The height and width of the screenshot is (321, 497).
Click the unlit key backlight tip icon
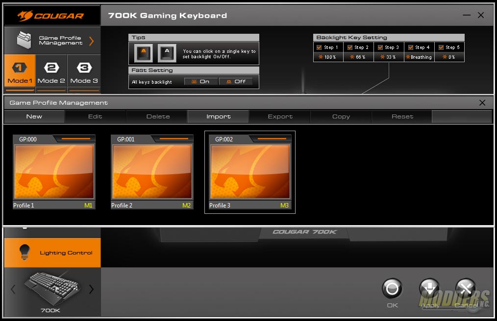pyautogui.click(x=167, y=53)
